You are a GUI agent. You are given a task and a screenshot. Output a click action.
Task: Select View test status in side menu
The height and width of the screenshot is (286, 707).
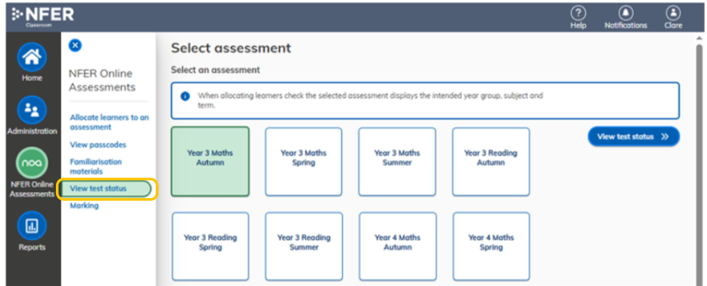click(107, 189)
